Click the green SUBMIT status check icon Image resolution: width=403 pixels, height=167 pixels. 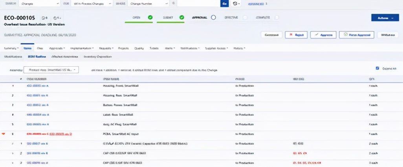pos(181,18)
